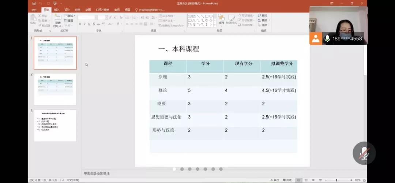Toggle Italic text formatting
Viewport: 395px width, 183px height.
point(84,24)
